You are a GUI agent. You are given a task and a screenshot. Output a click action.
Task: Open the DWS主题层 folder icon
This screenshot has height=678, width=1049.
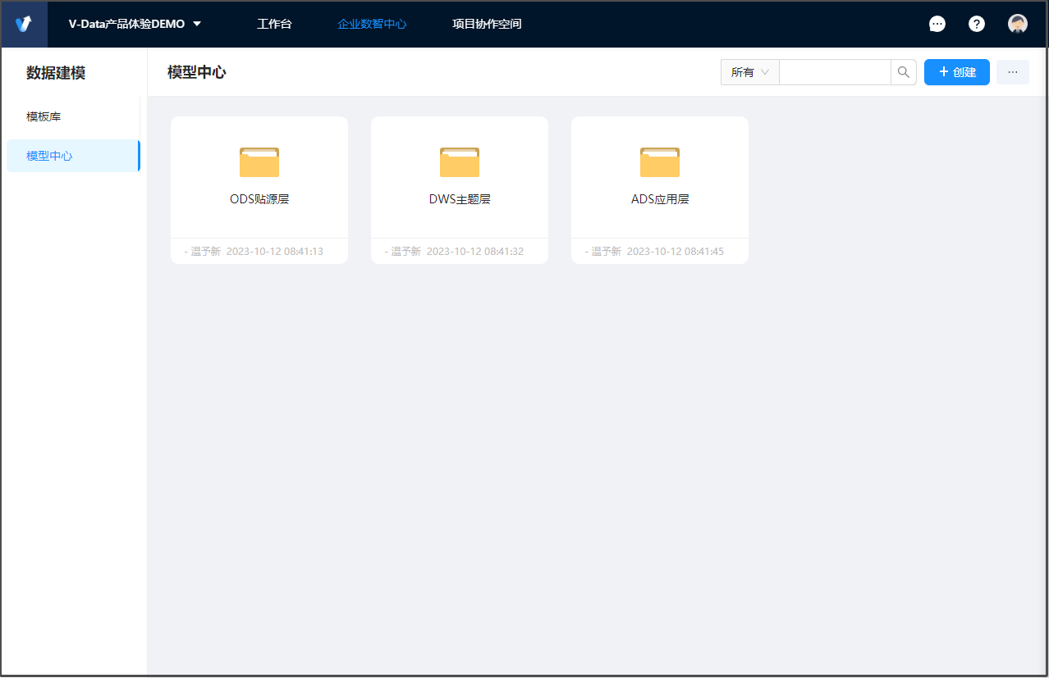460,162
